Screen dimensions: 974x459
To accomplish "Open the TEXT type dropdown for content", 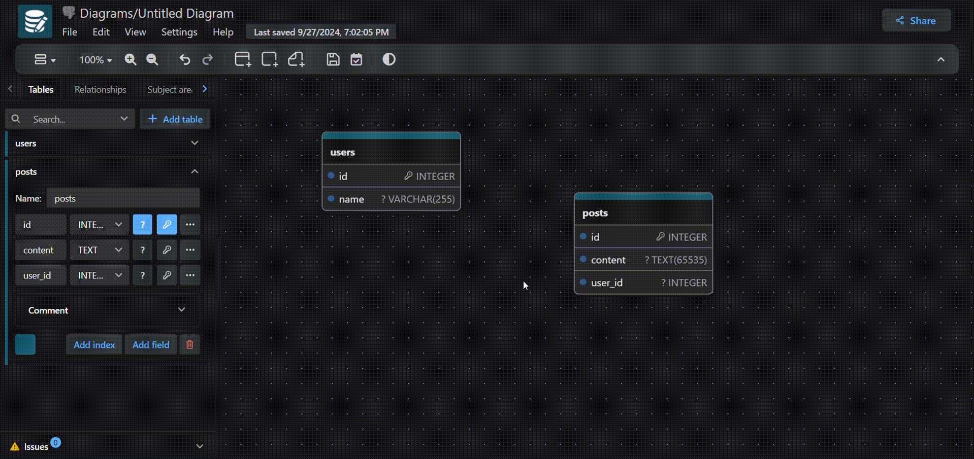I will (100, 250).
